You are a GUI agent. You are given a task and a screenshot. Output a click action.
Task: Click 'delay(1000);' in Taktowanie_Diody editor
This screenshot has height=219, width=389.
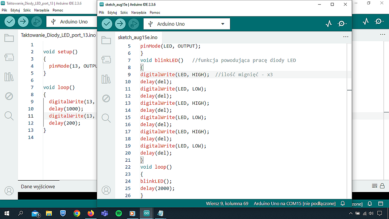66,109
